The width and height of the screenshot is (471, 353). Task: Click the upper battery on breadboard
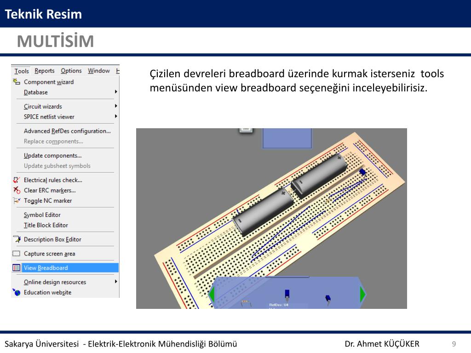coord(319,176)
